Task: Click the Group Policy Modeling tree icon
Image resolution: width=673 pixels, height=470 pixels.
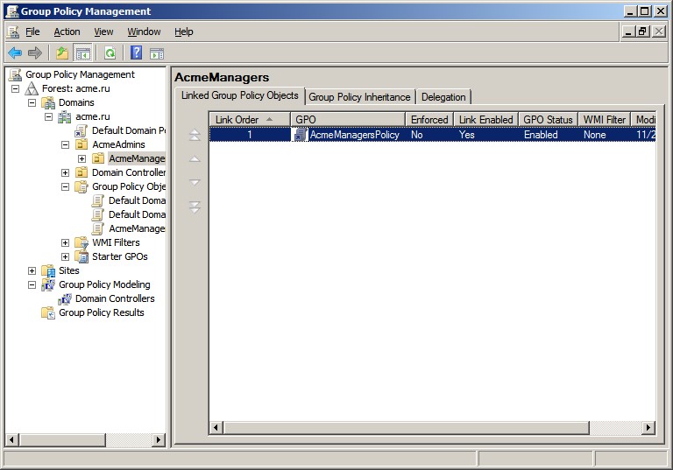Action: (48, 284)
